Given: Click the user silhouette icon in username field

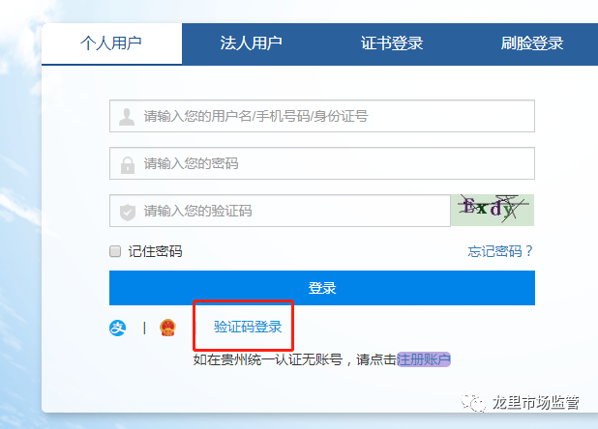Looking at the screenshot, I should click(x=127, y=117).
